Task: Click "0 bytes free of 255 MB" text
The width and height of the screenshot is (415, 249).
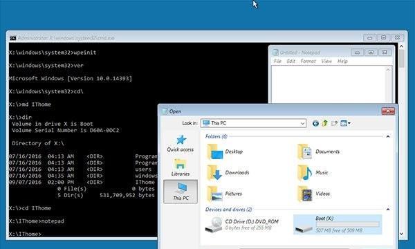Action: (x=248, y=228)
